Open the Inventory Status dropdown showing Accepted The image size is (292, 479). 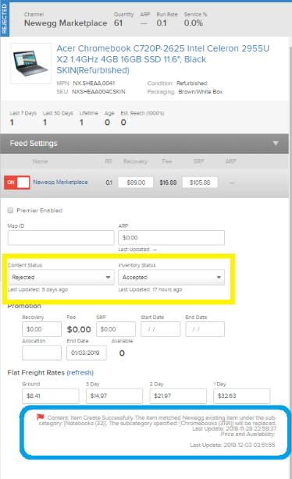(x=171, y=277)
